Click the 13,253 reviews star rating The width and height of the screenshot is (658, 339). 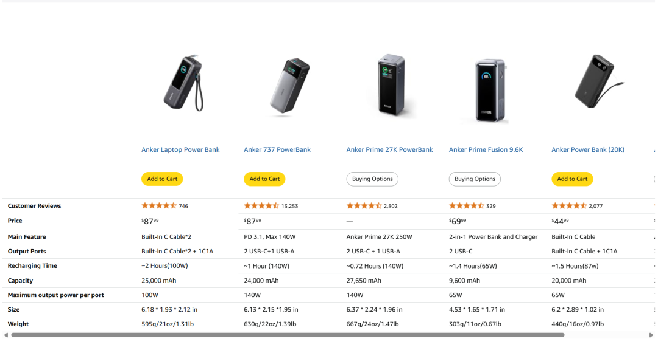click(x=261, y=206)
